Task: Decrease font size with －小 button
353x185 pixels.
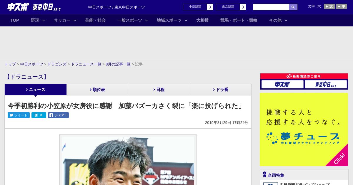Action: [342, 6]
